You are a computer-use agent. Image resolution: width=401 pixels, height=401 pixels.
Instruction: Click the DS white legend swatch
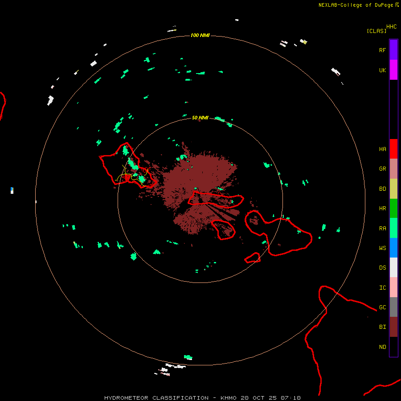click(x=393, y=267)
